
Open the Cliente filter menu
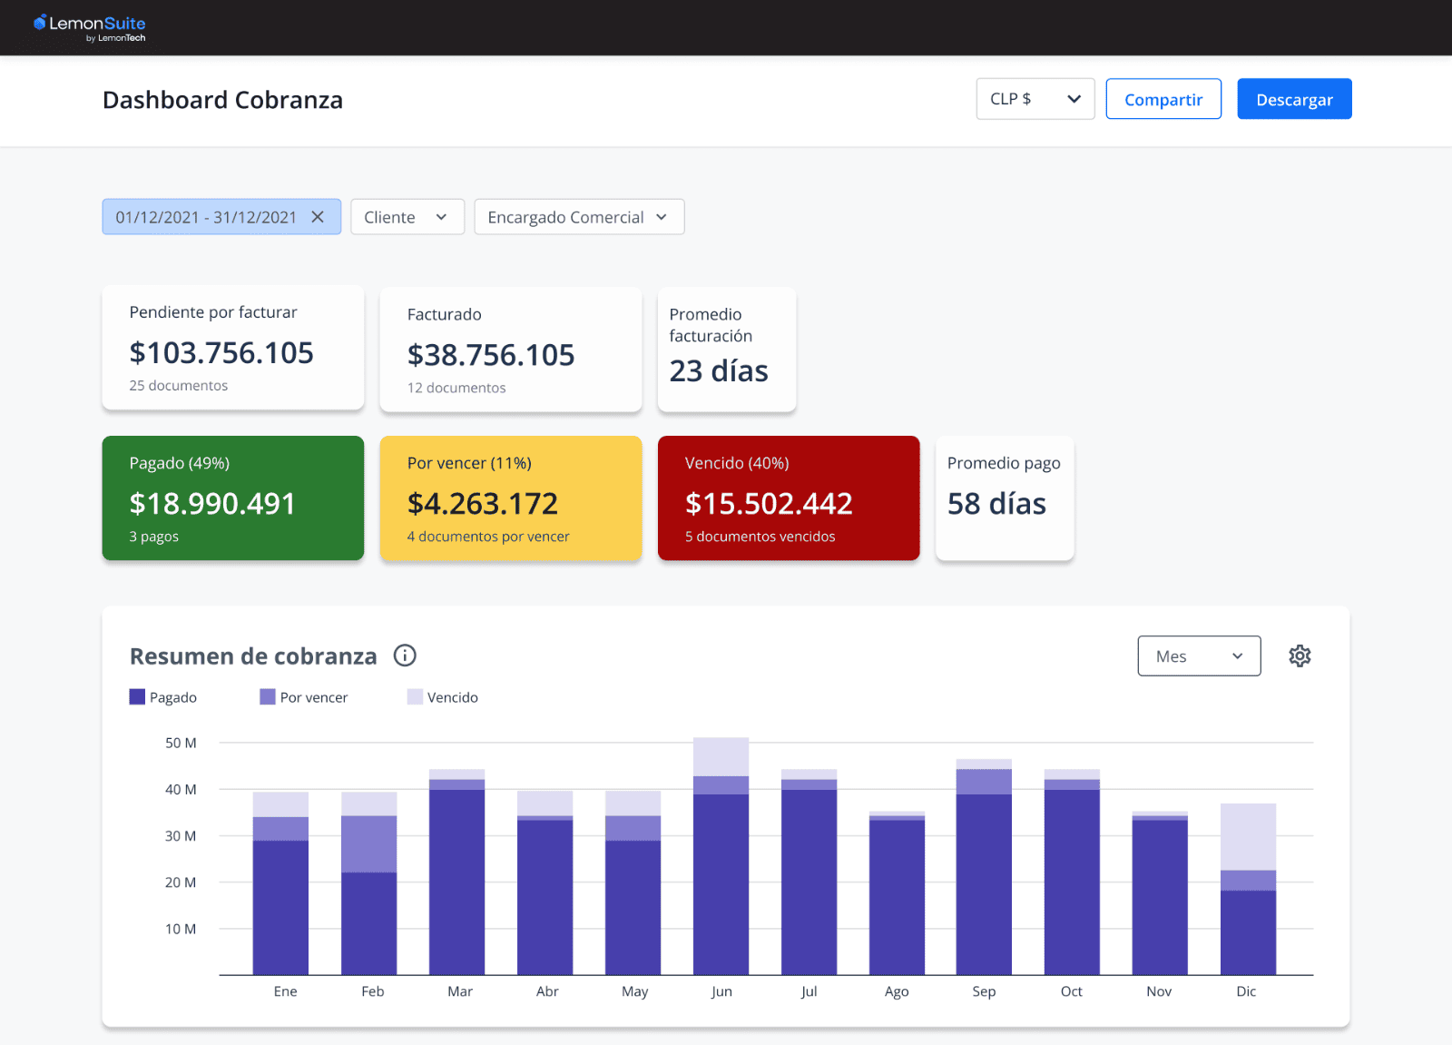click(407, 217)
